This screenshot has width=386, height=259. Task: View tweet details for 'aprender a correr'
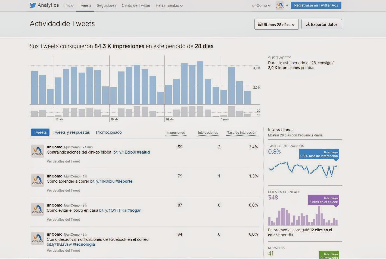(63, 191)
